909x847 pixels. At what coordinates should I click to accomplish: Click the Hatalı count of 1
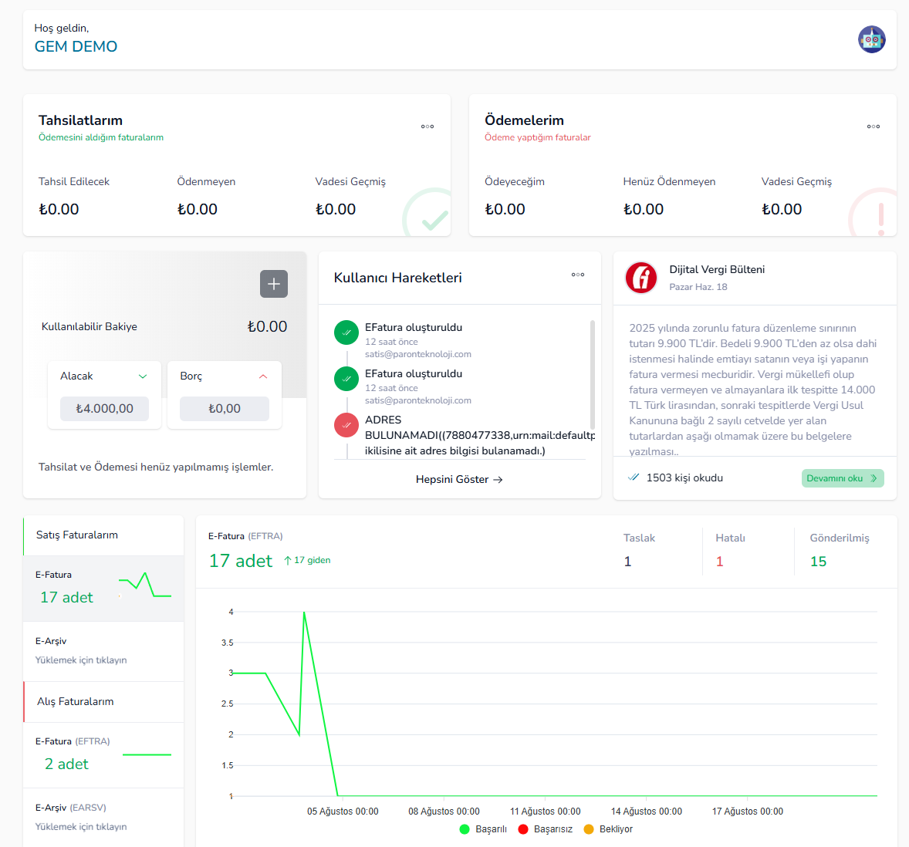pos(719,562)
